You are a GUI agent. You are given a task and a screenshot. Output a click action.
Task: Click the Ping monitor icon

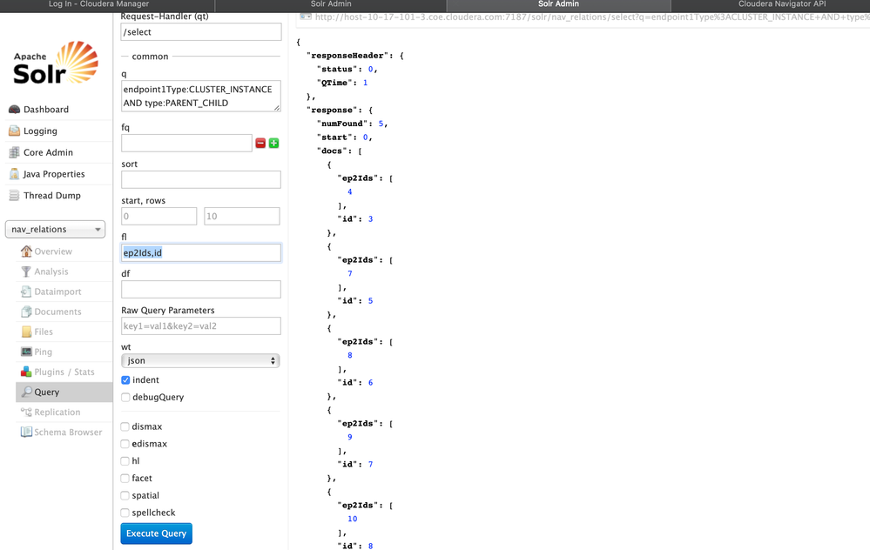26,352
